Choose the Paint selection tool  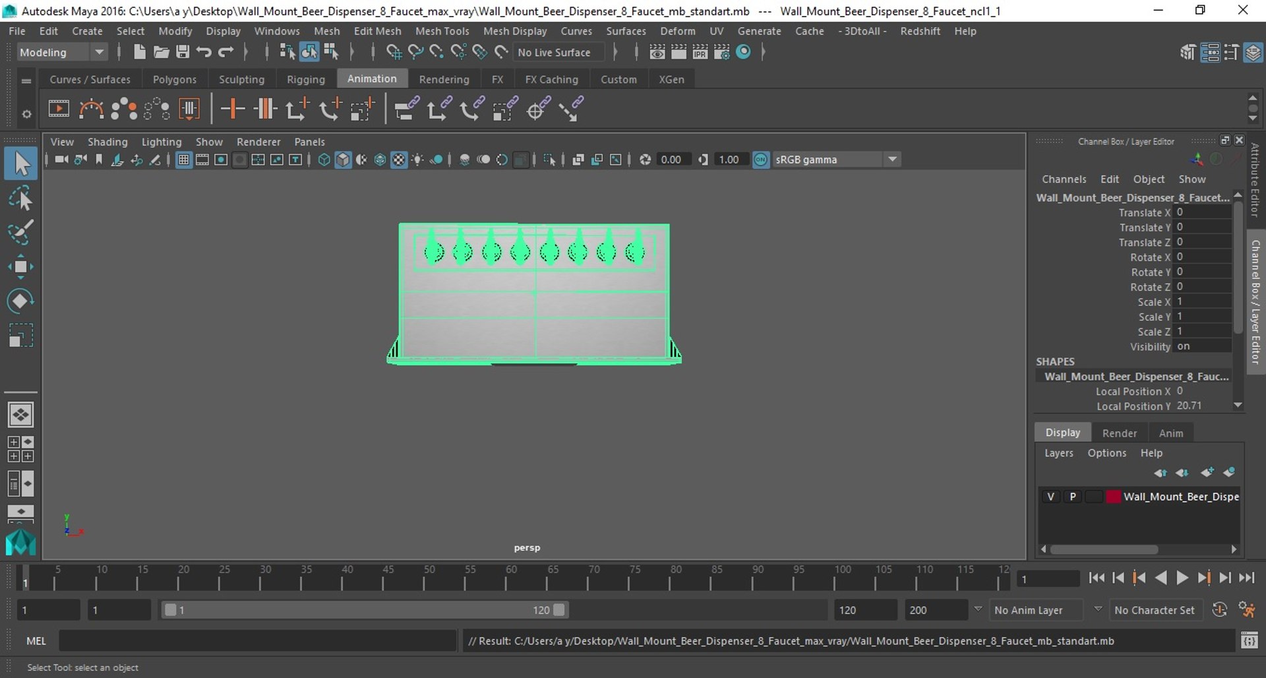click(20, 232)
